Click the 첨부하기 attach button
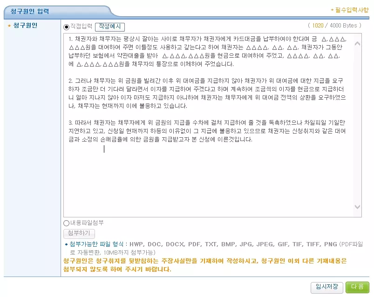Screen dimensions: 374x297 point(79,234)
